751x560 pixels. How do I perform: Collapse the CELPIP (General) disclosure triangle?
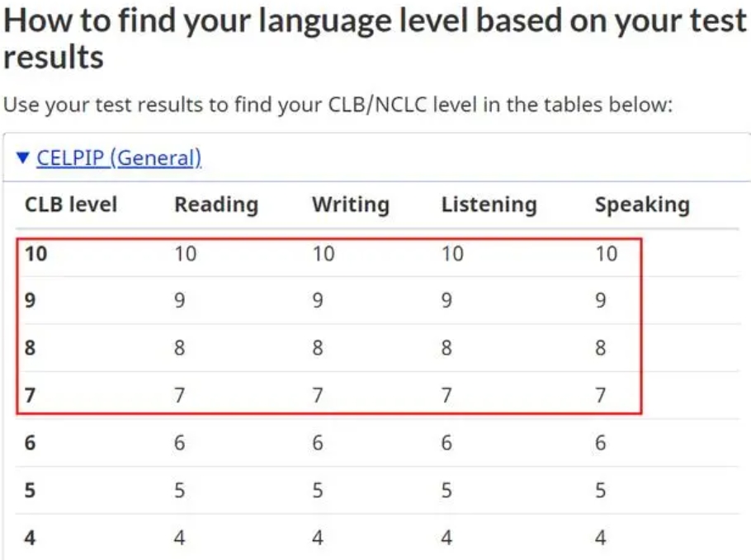pos(22,157)
